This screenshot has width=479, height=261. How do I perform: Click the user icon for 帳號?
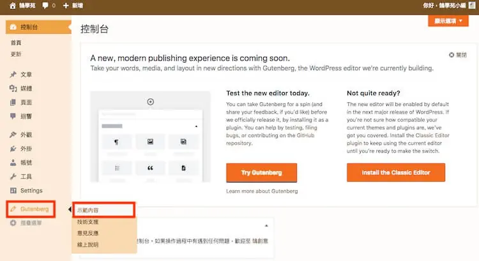[x=13, y=162]
